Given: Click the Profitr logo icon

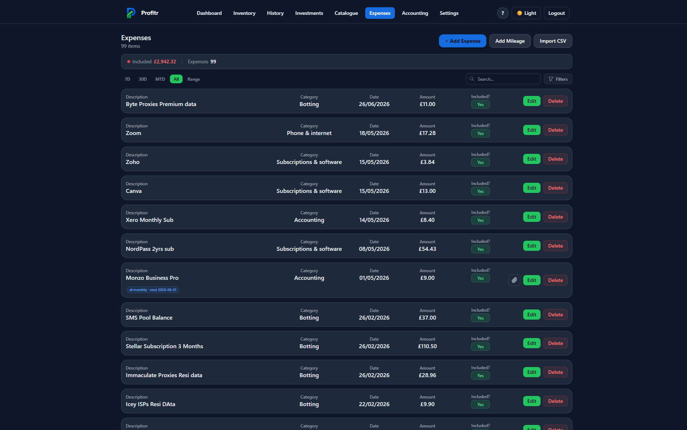Looking at the screenshot, I should click(131, 13).
